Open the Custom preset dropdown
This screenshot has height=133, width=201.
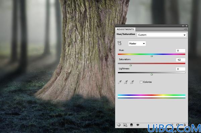pyautogui.click(x=162, y=35)
